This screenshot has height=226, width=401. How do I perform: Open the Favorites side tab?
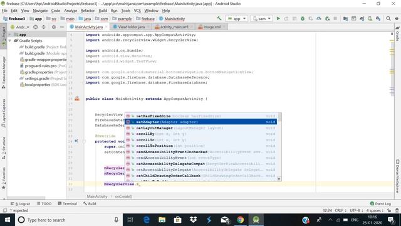point(4,178)
